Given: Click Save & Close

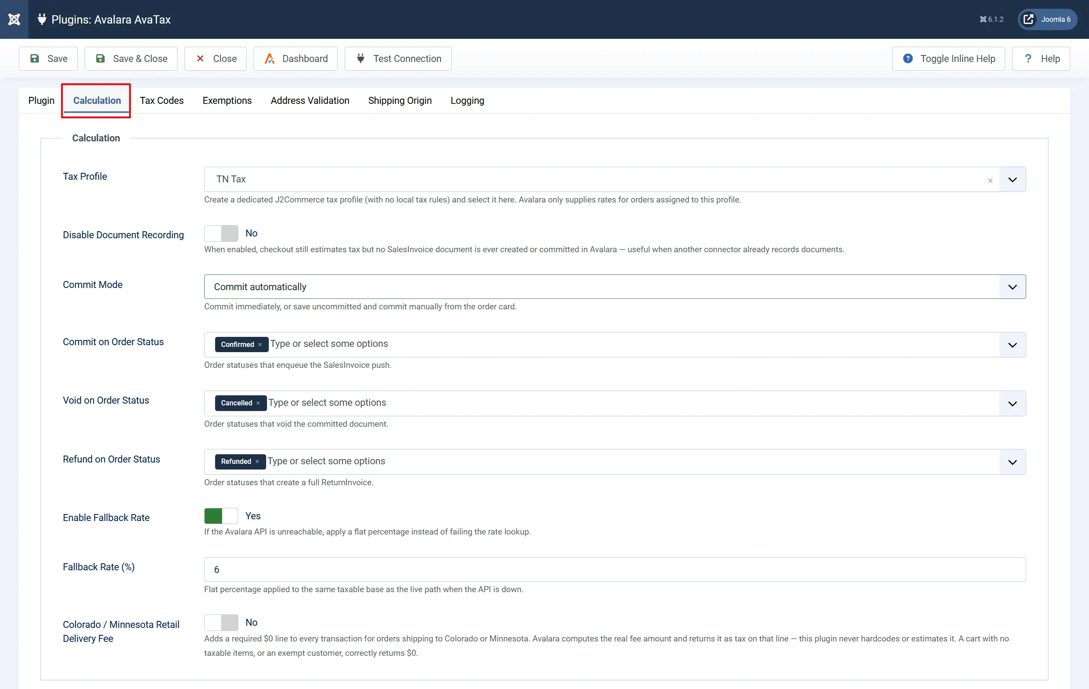Looking at the screenshot, I should pos(131,59).
